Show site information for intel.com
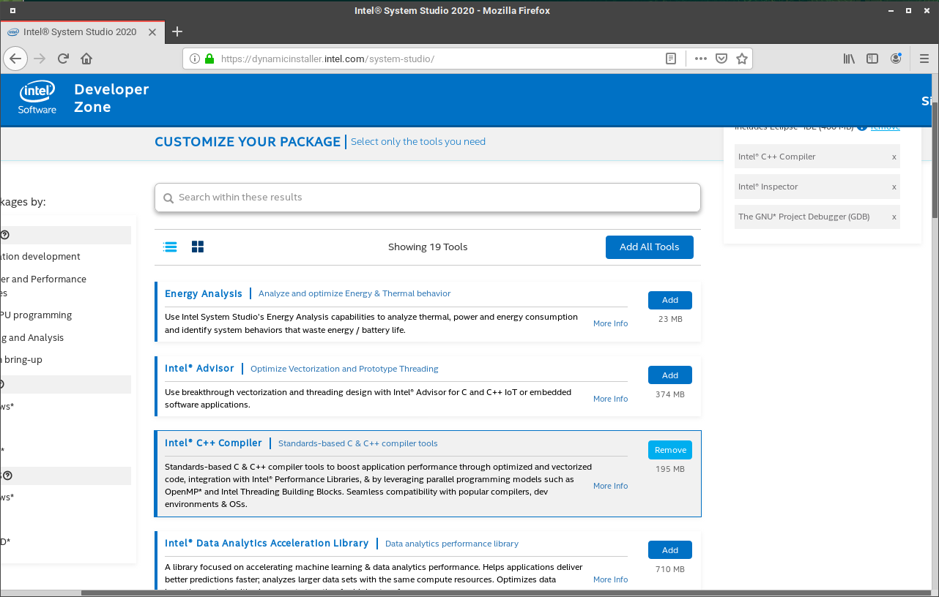This screenshot has width=939, height=597. 195,59
